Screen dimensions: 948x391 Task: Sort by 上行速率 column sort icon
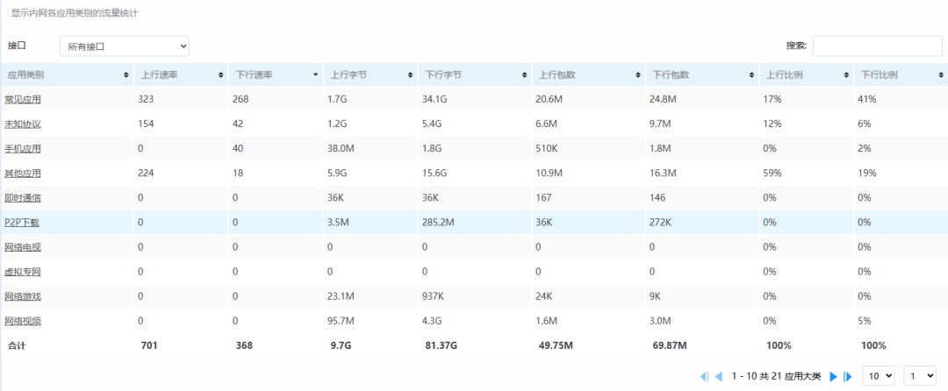point(220,75)
